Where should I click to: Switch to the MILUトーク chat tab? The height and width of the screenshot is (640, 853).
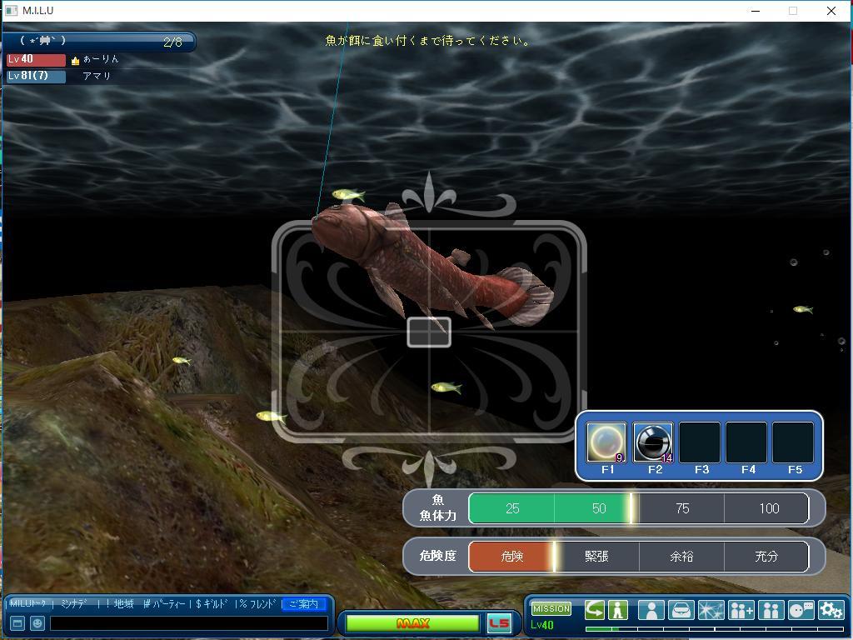pyautogui.click(x=29, y=603)
